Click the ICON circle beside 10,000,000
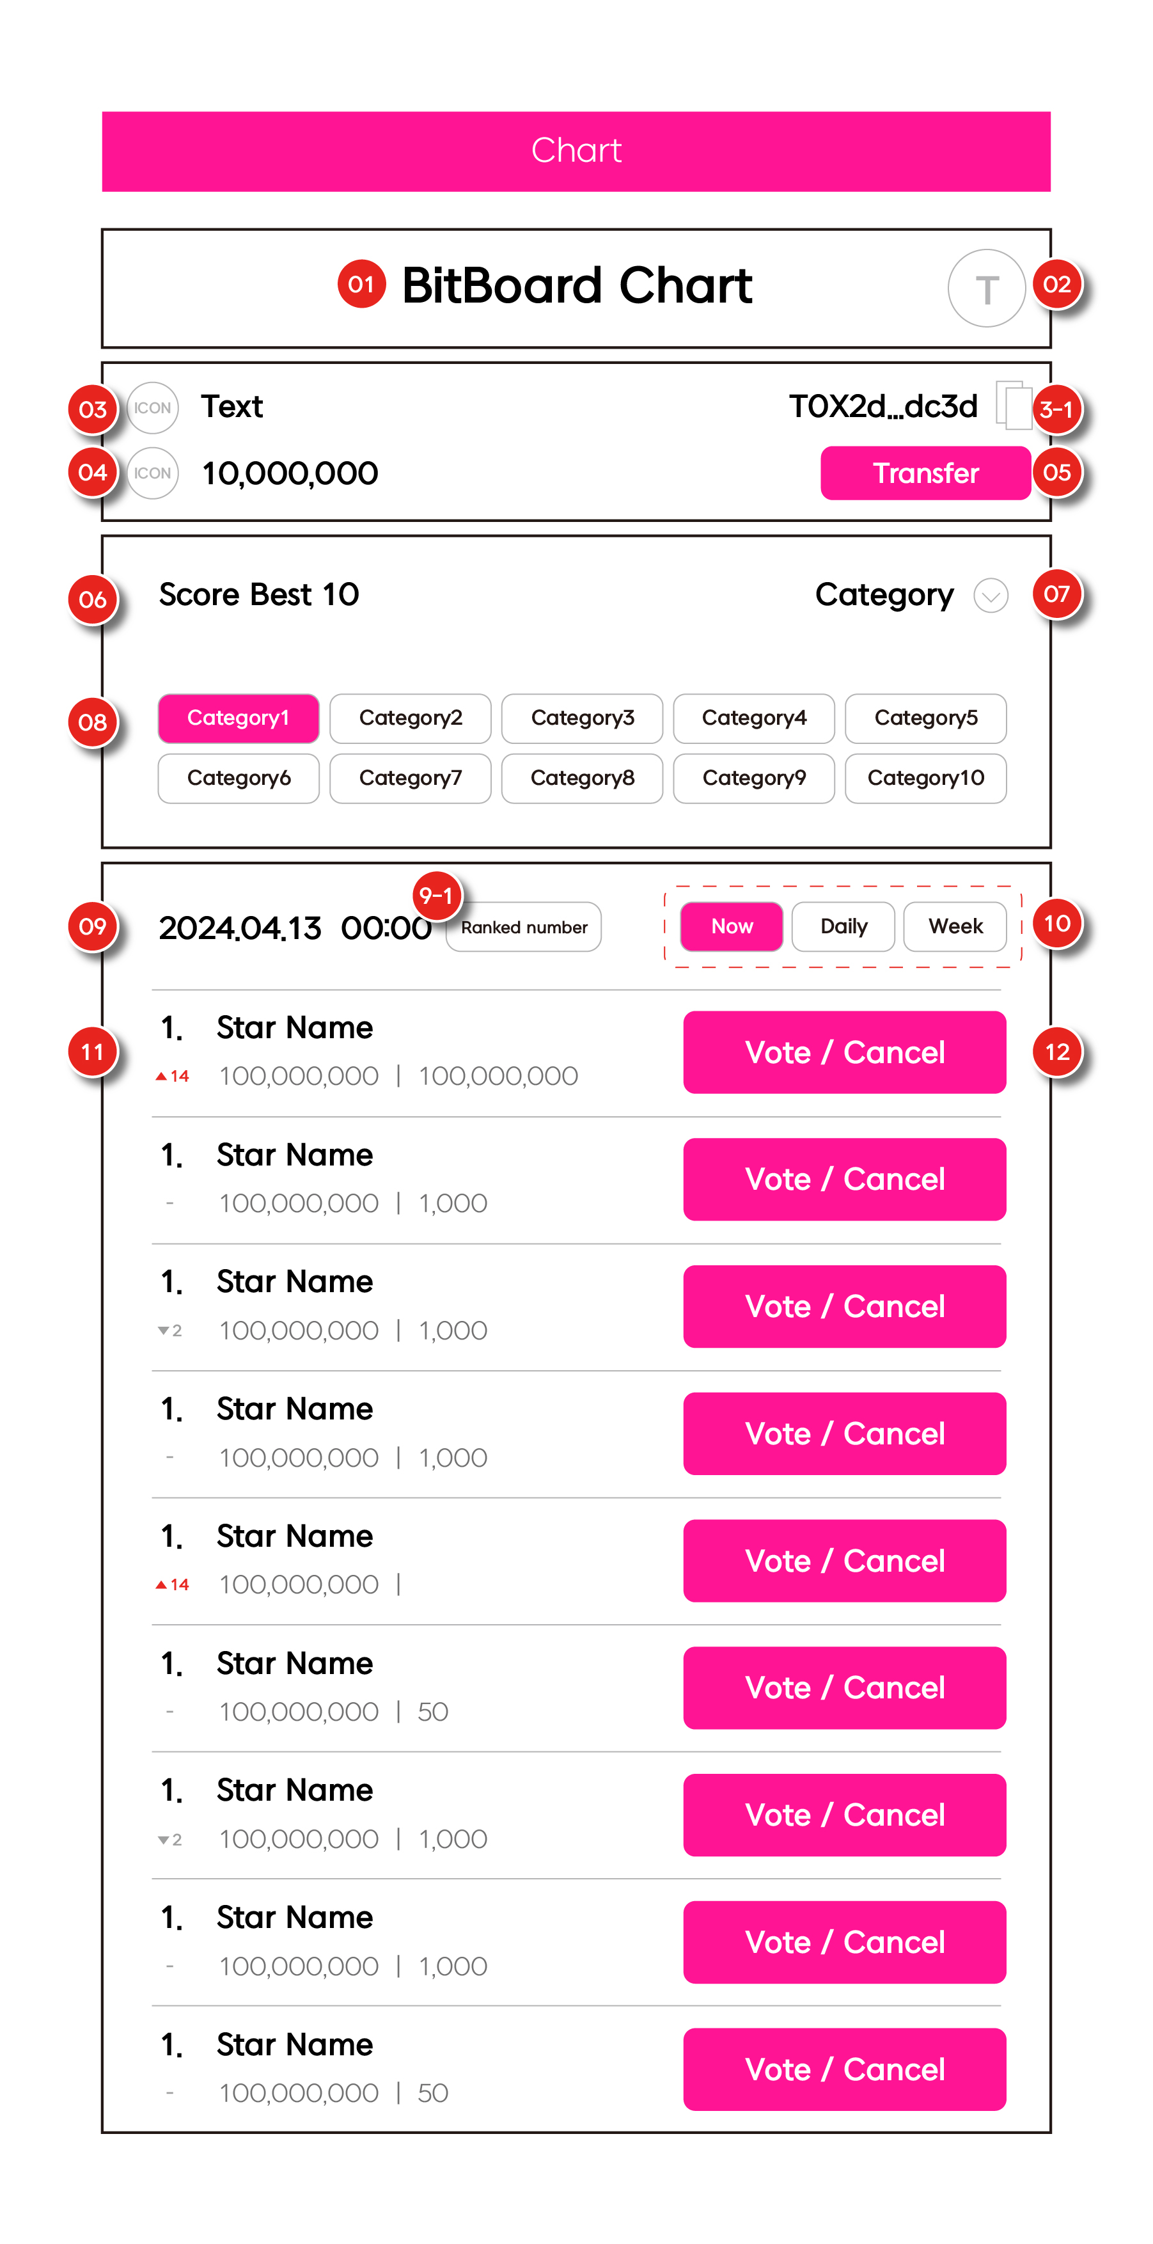 (152, 473)
